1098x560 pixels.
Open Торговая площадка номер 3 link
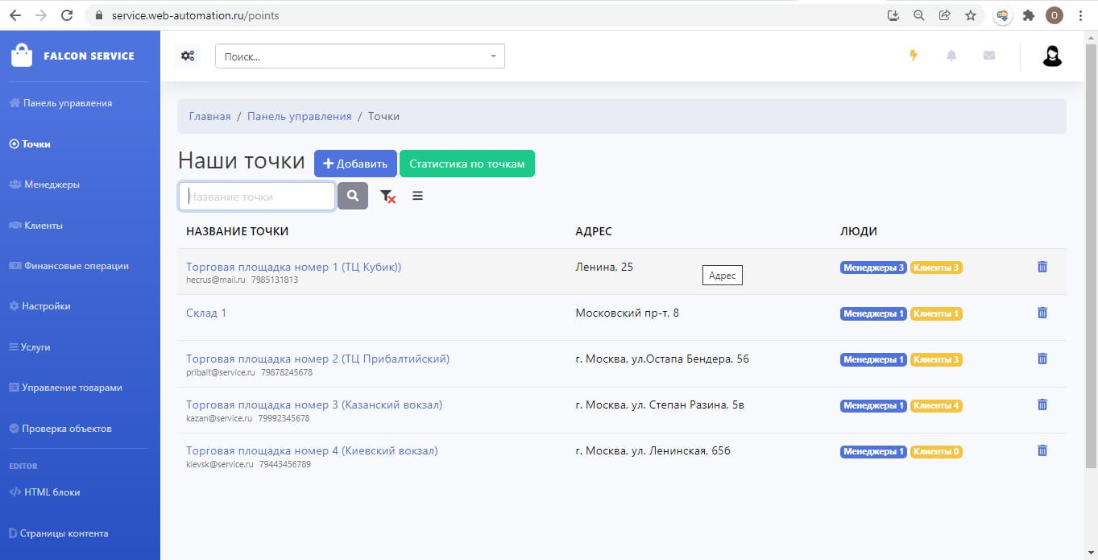[x=314, y=404]
